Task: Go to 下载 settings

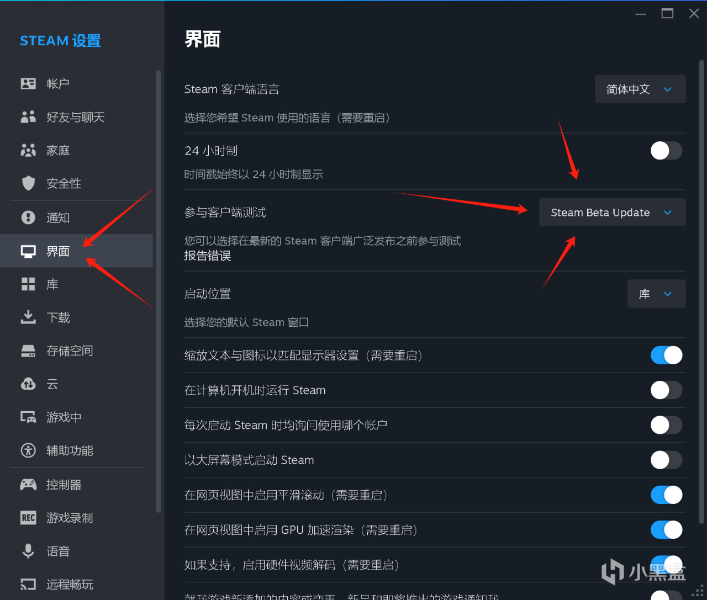Action: tap(76, 317)
